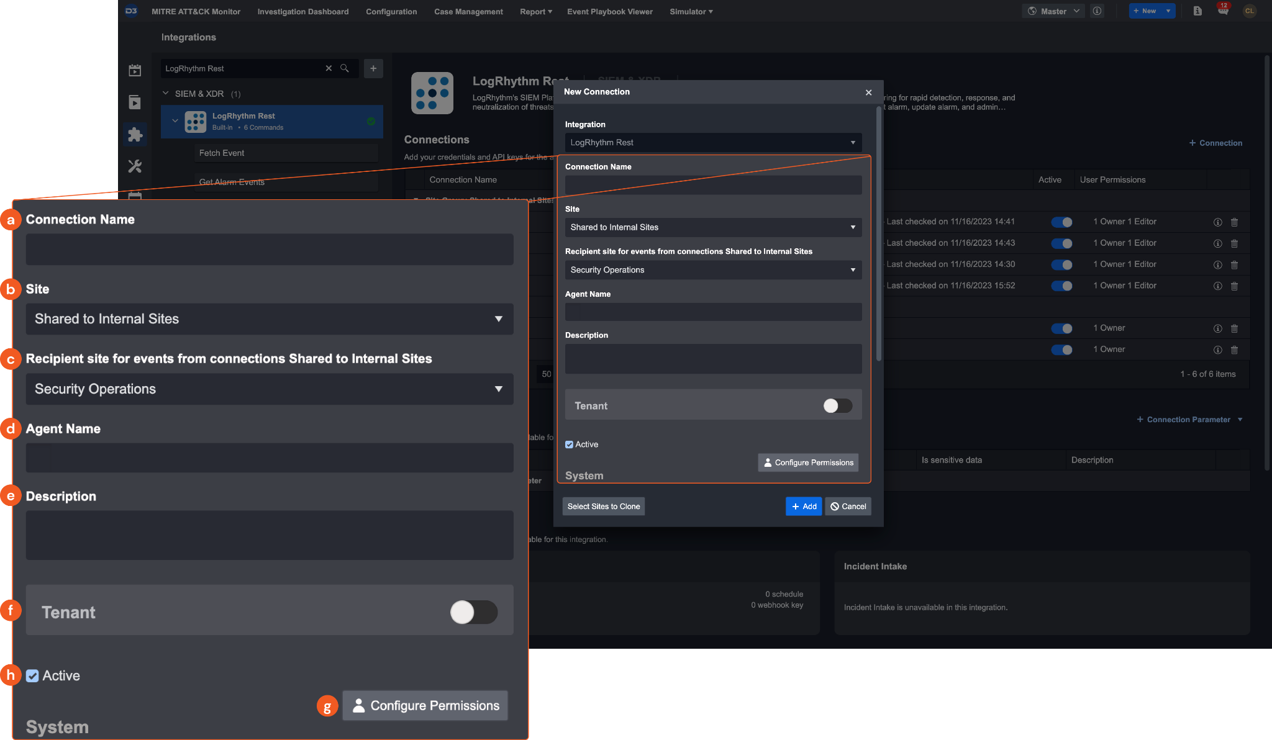
Task: Clear the LogRhythm Rest search text
Action: tap(329, 68)
